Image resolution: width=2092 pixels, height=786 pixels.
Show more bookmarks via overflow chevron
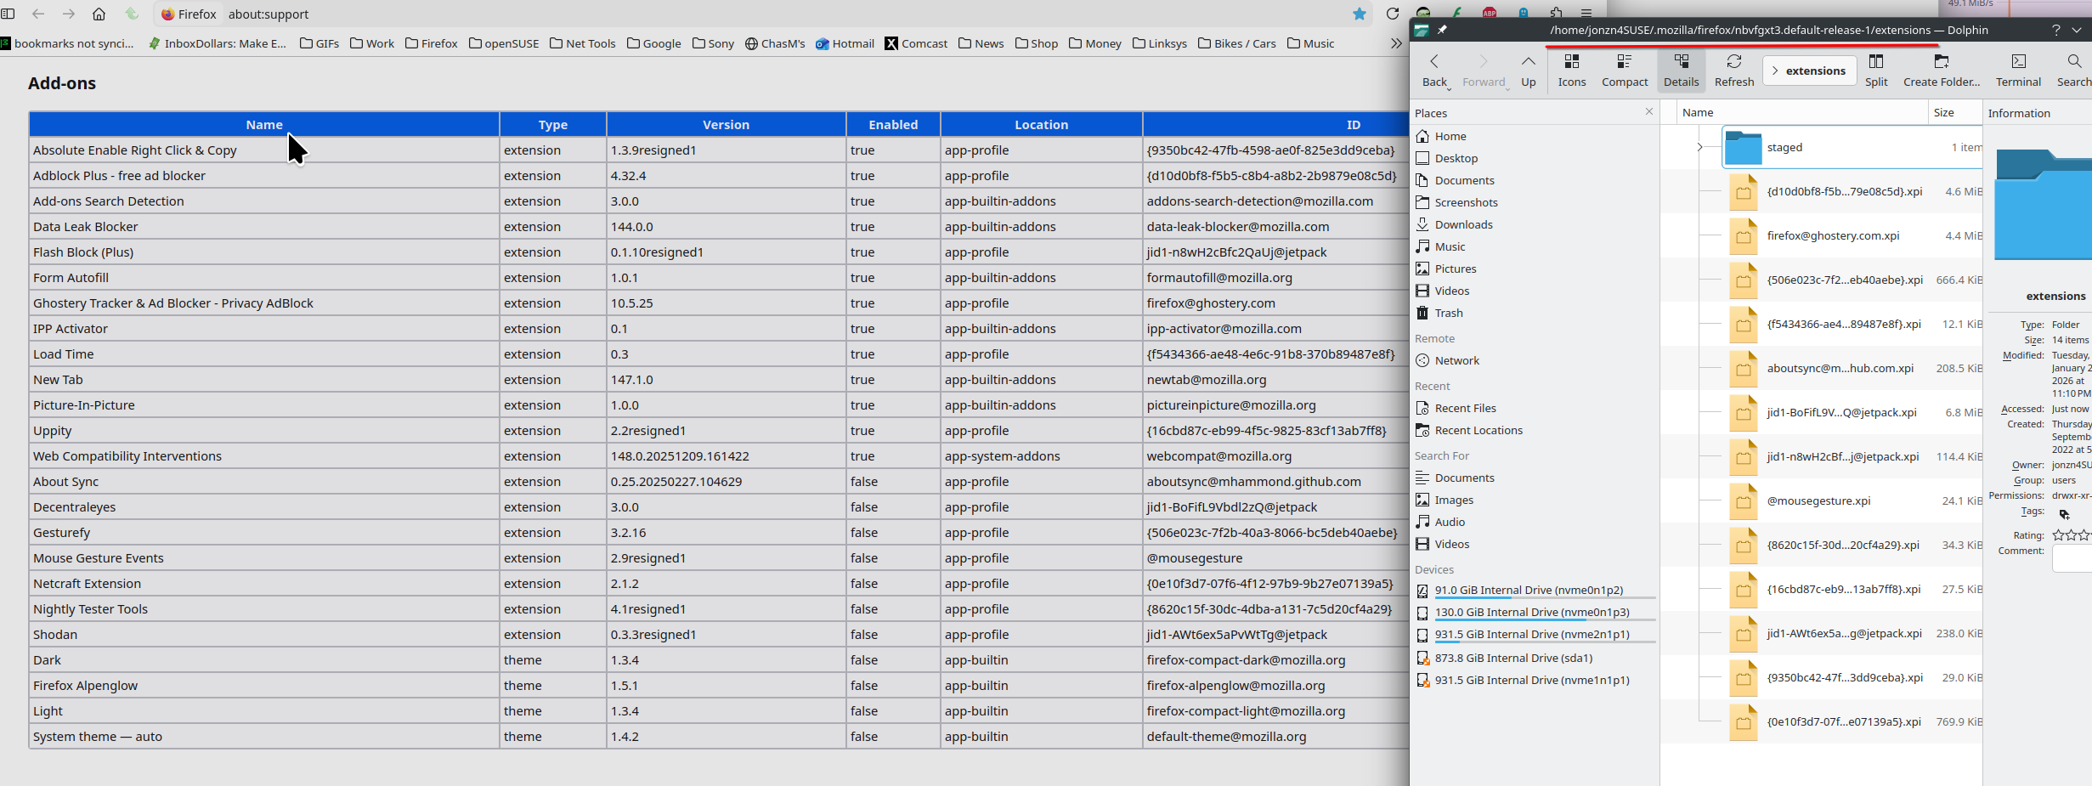(1395, 43)
